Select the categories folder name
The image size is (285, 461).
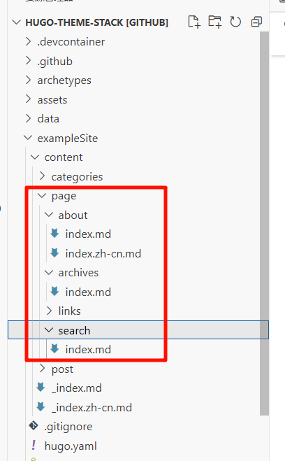point(78,177)
